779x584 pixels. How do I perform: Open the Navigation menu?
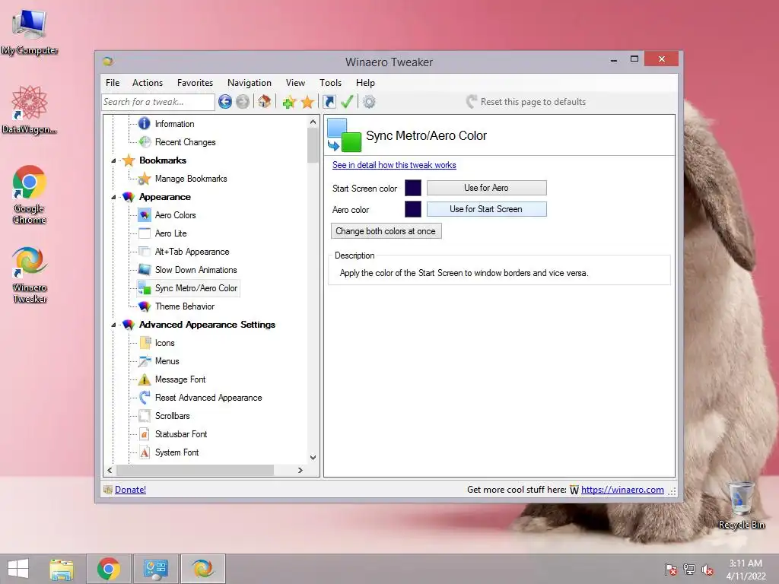point(249,83)
